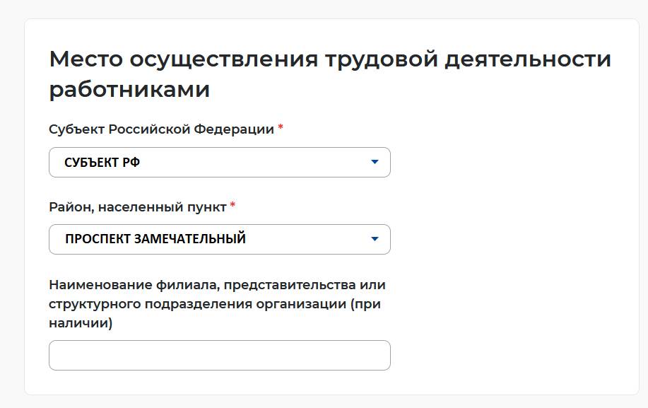Click the chevron on Район, населенный пункт field
The image size is (648, 408).
tap(375, 239)
